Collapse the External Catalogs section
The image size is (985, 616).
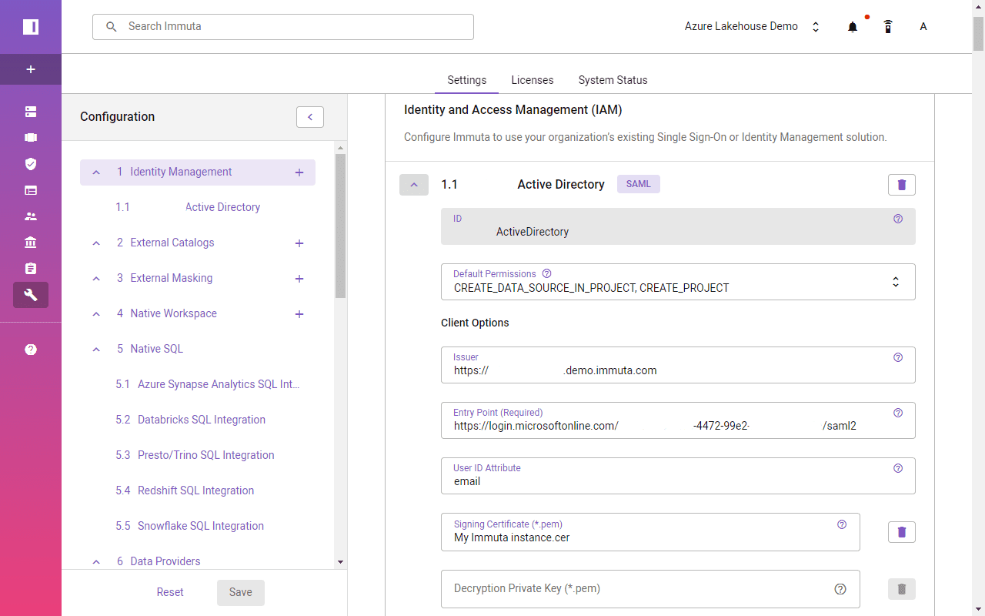pos(96,243)
